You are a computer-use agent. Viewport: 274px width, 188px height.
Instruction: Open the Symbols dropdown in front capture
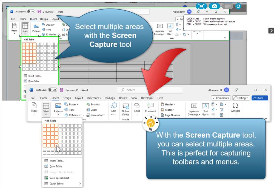pyautogui.click(x=235, y=109)
